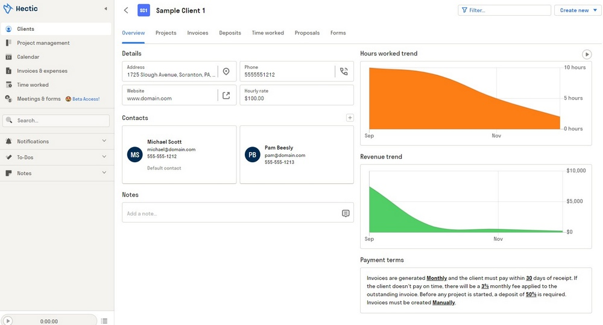This screenshot has height=325, width=603.
Task: Click the Filter input field
Action: tap(504, 10)
